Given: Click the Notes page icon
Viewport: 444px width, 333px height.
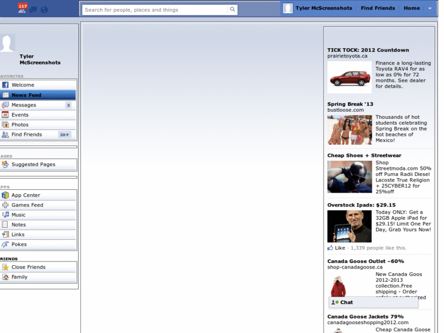Looking at the screenshot, I should coord(5,225).
